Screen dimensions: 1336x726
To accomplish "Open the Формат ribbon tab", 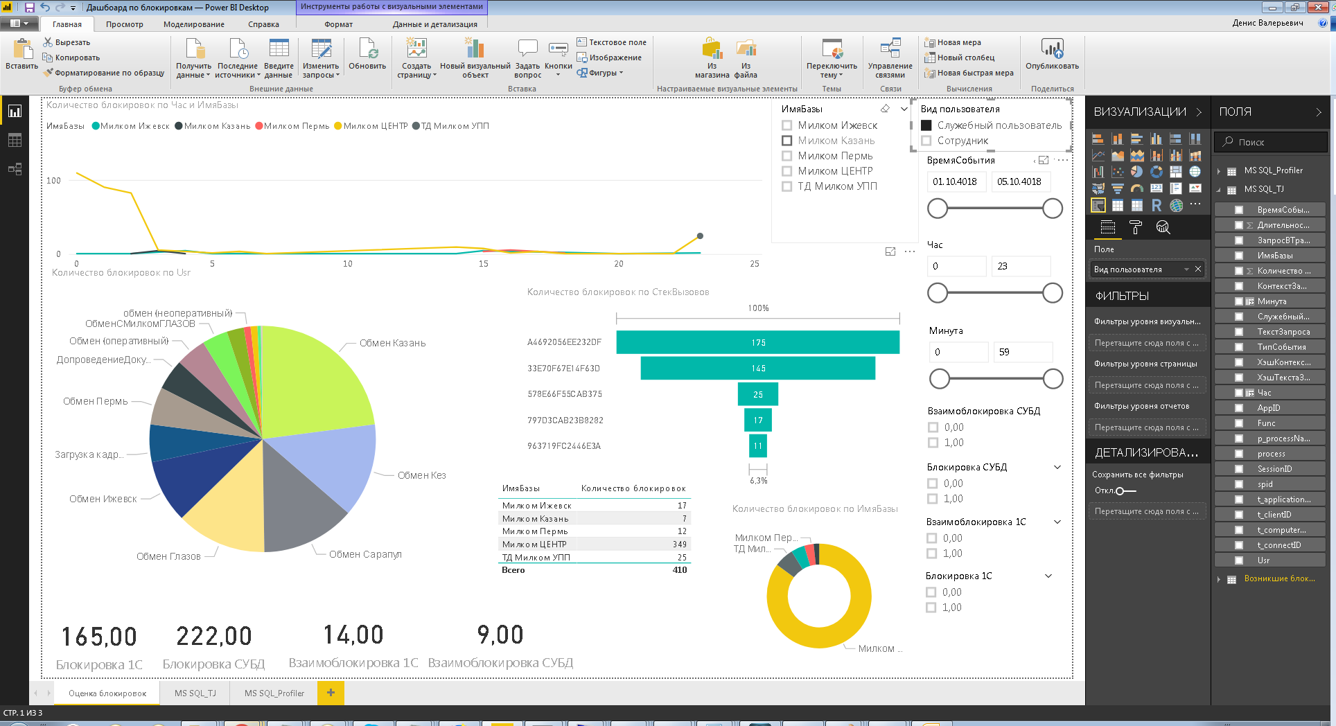I will (338, 24).
